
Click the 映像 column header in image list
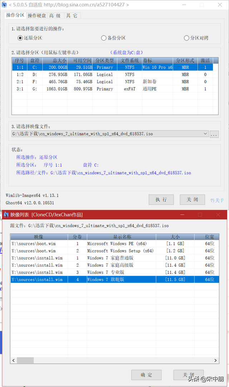point(39,237)
